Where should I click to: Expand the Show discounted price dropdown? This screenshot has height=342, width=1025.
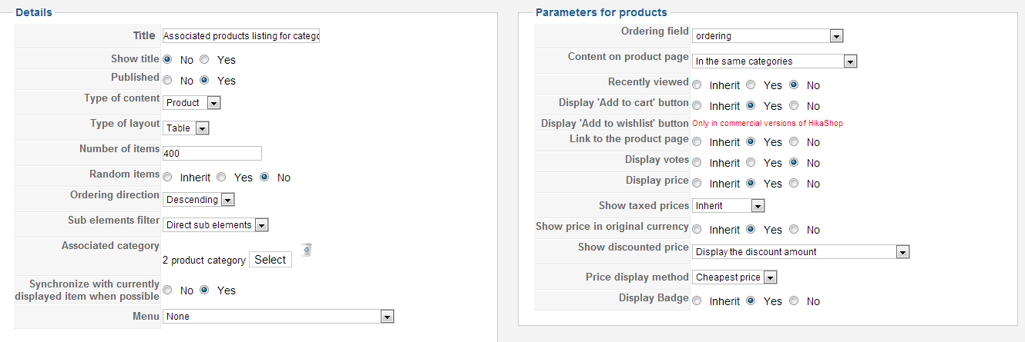click(x=801, y=251)
